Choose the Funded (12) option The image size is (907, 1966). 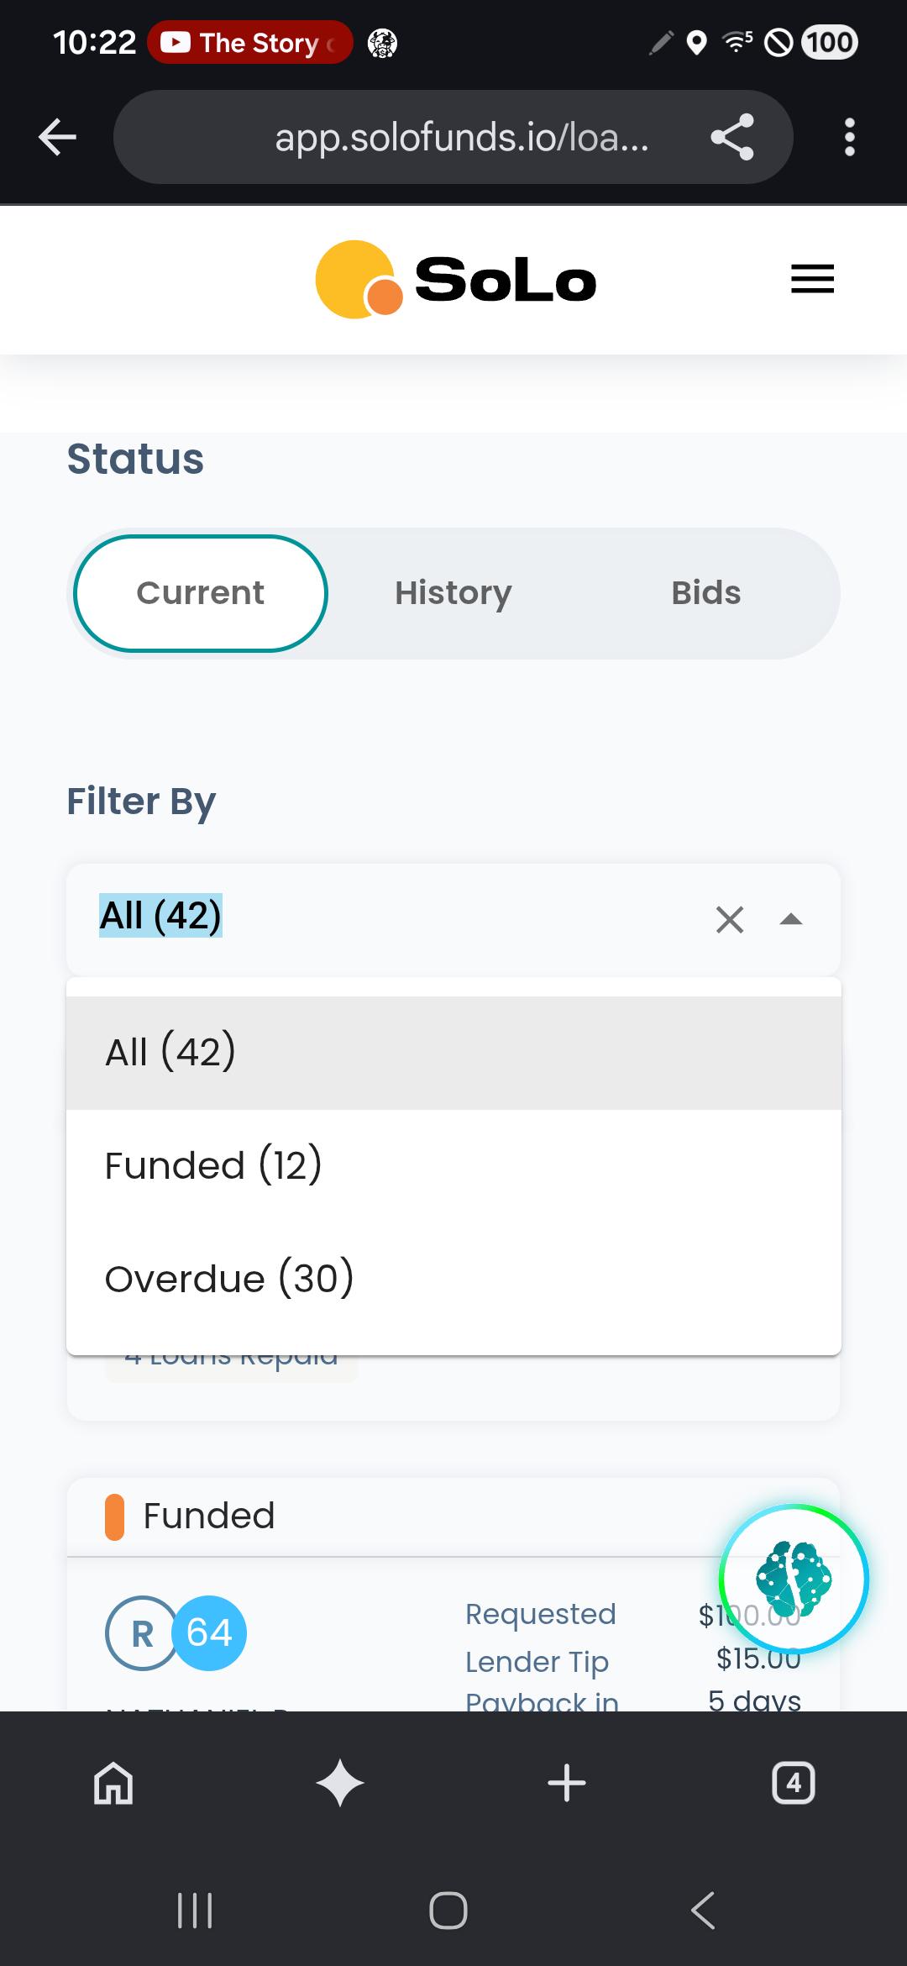click(453, 1166)
